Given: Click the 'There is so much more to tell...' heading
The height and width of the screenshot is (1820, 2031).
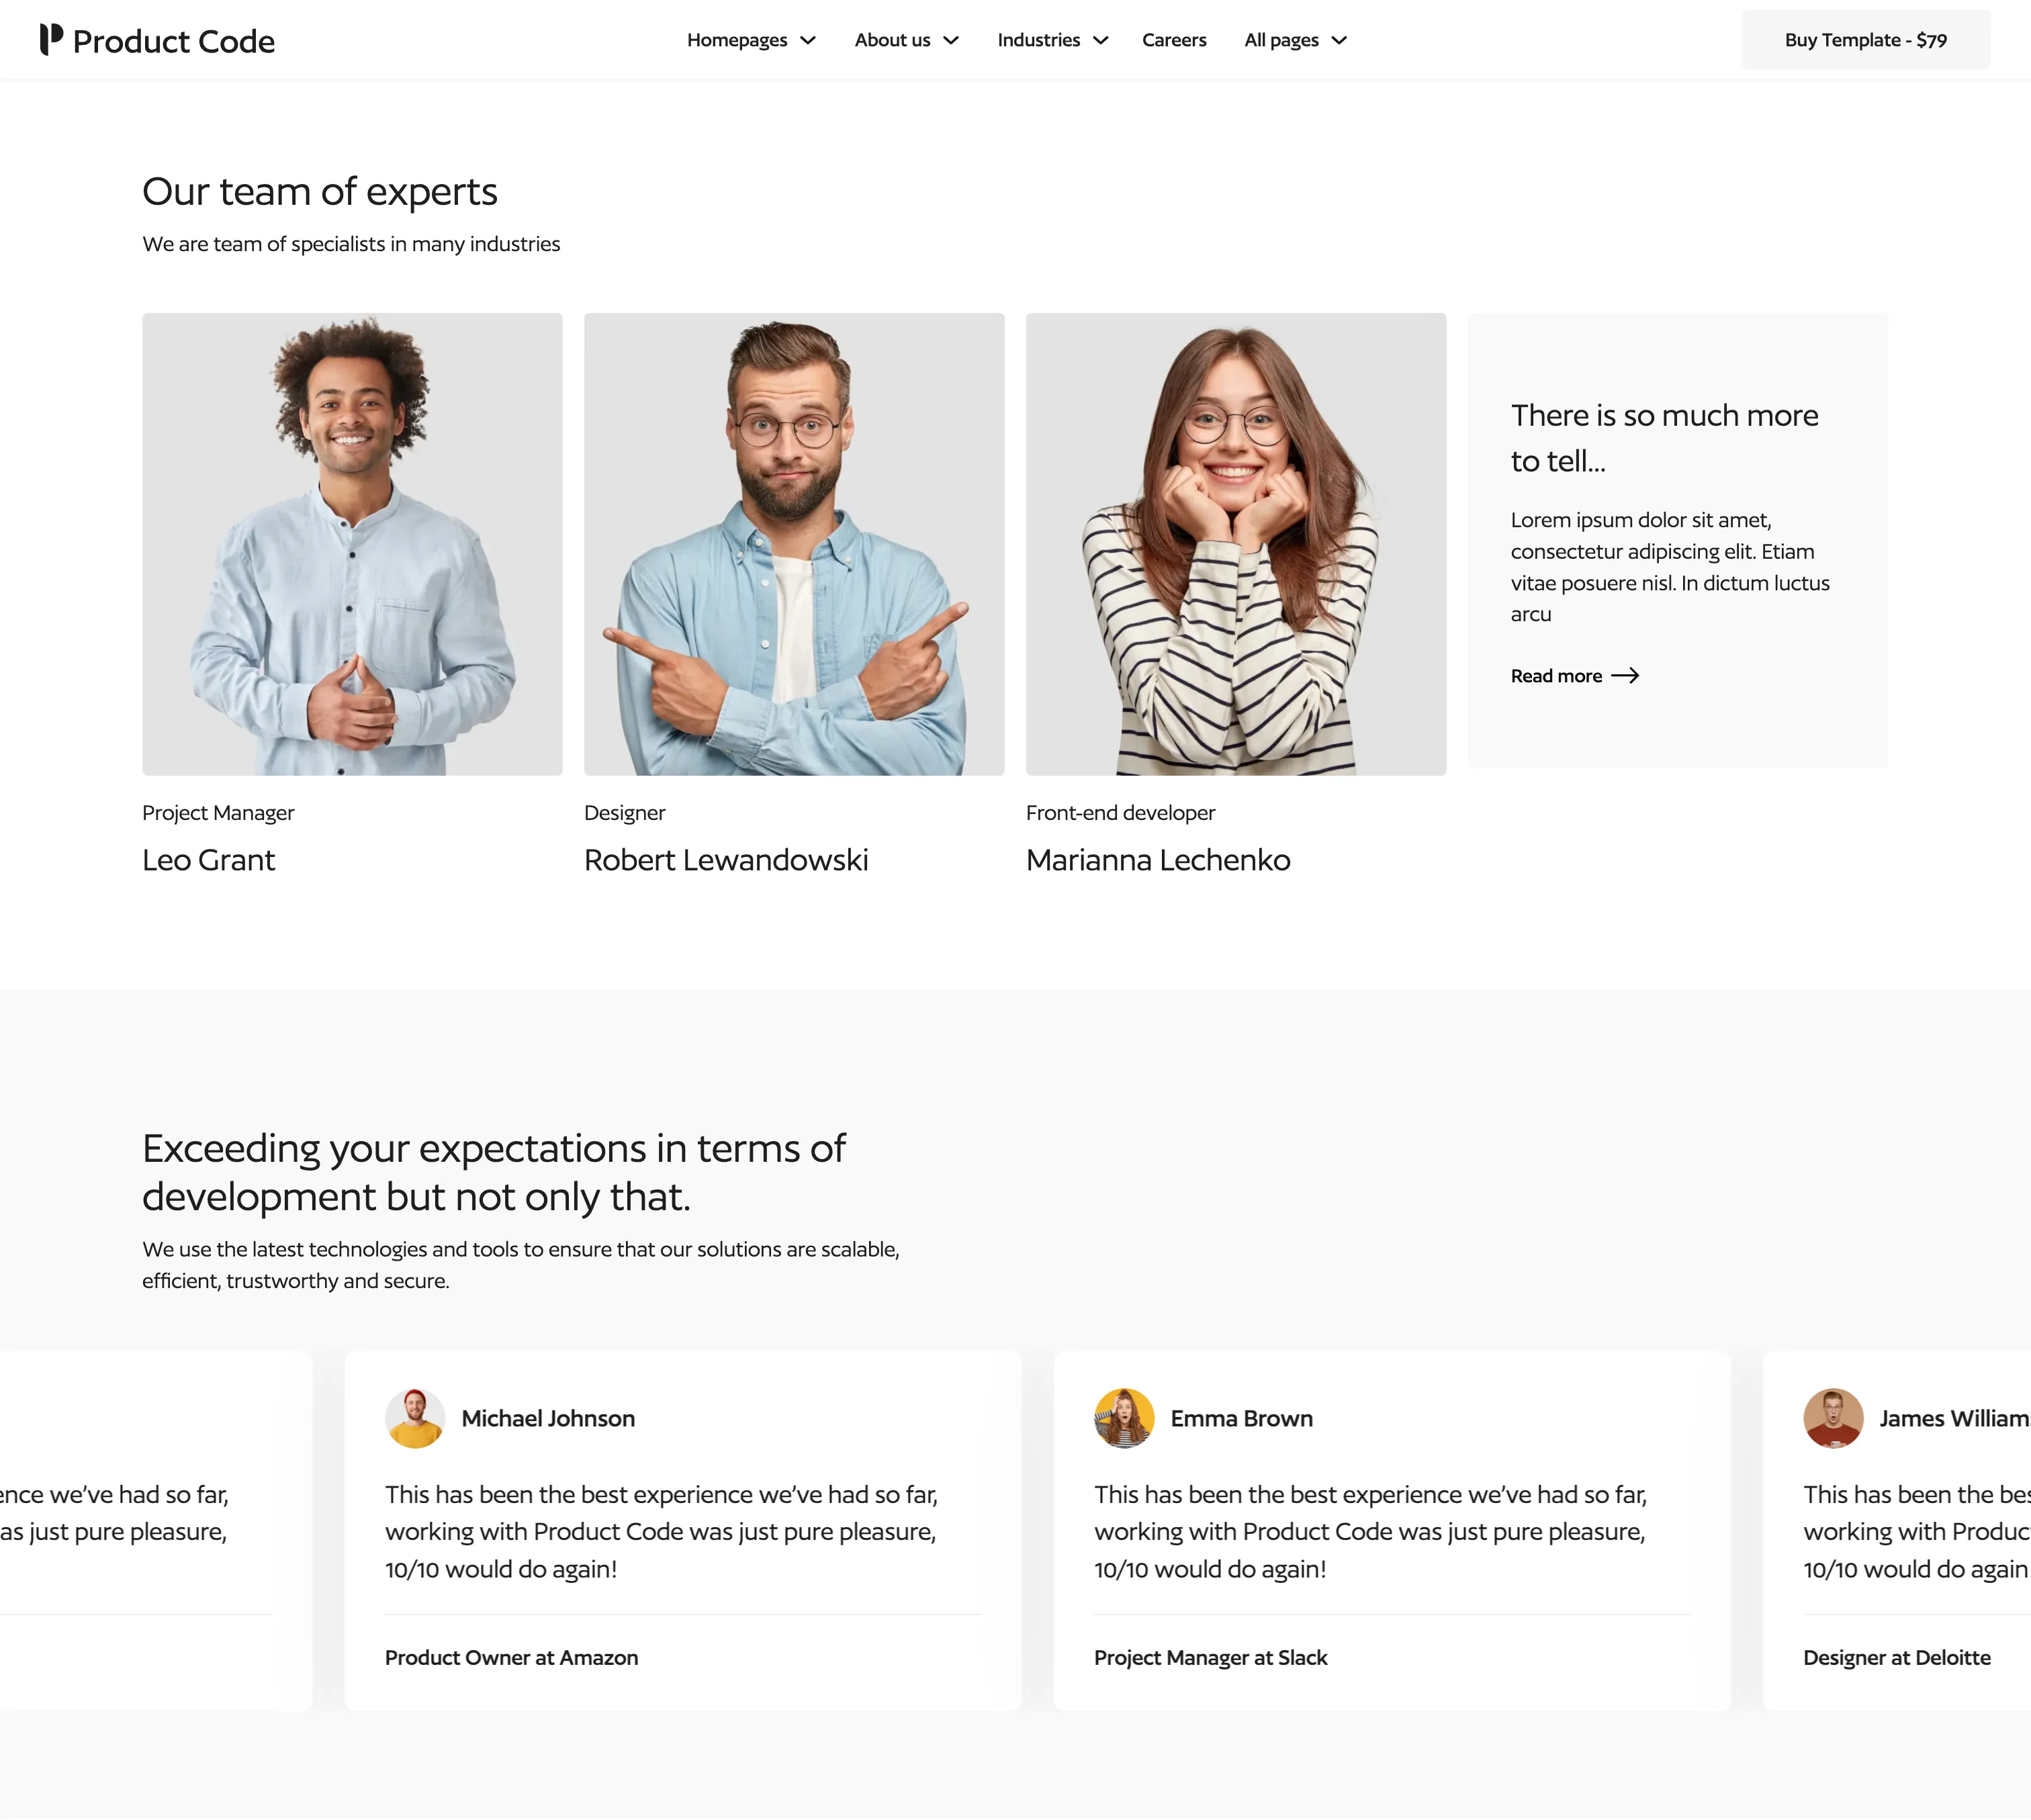Looking at the screenshot, I should 1664,438.
